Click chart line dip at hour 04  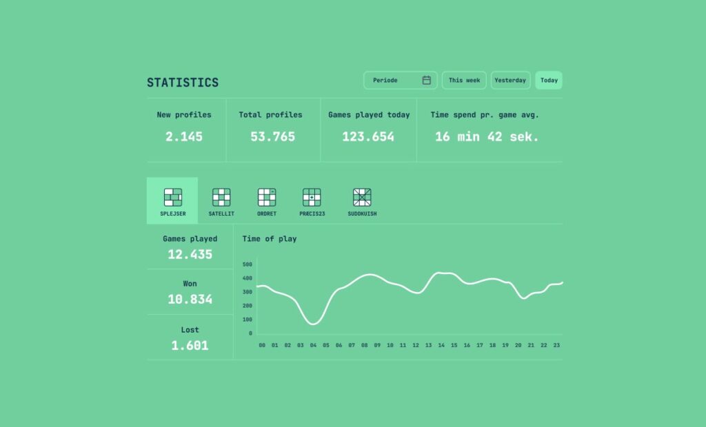(313, 323)
